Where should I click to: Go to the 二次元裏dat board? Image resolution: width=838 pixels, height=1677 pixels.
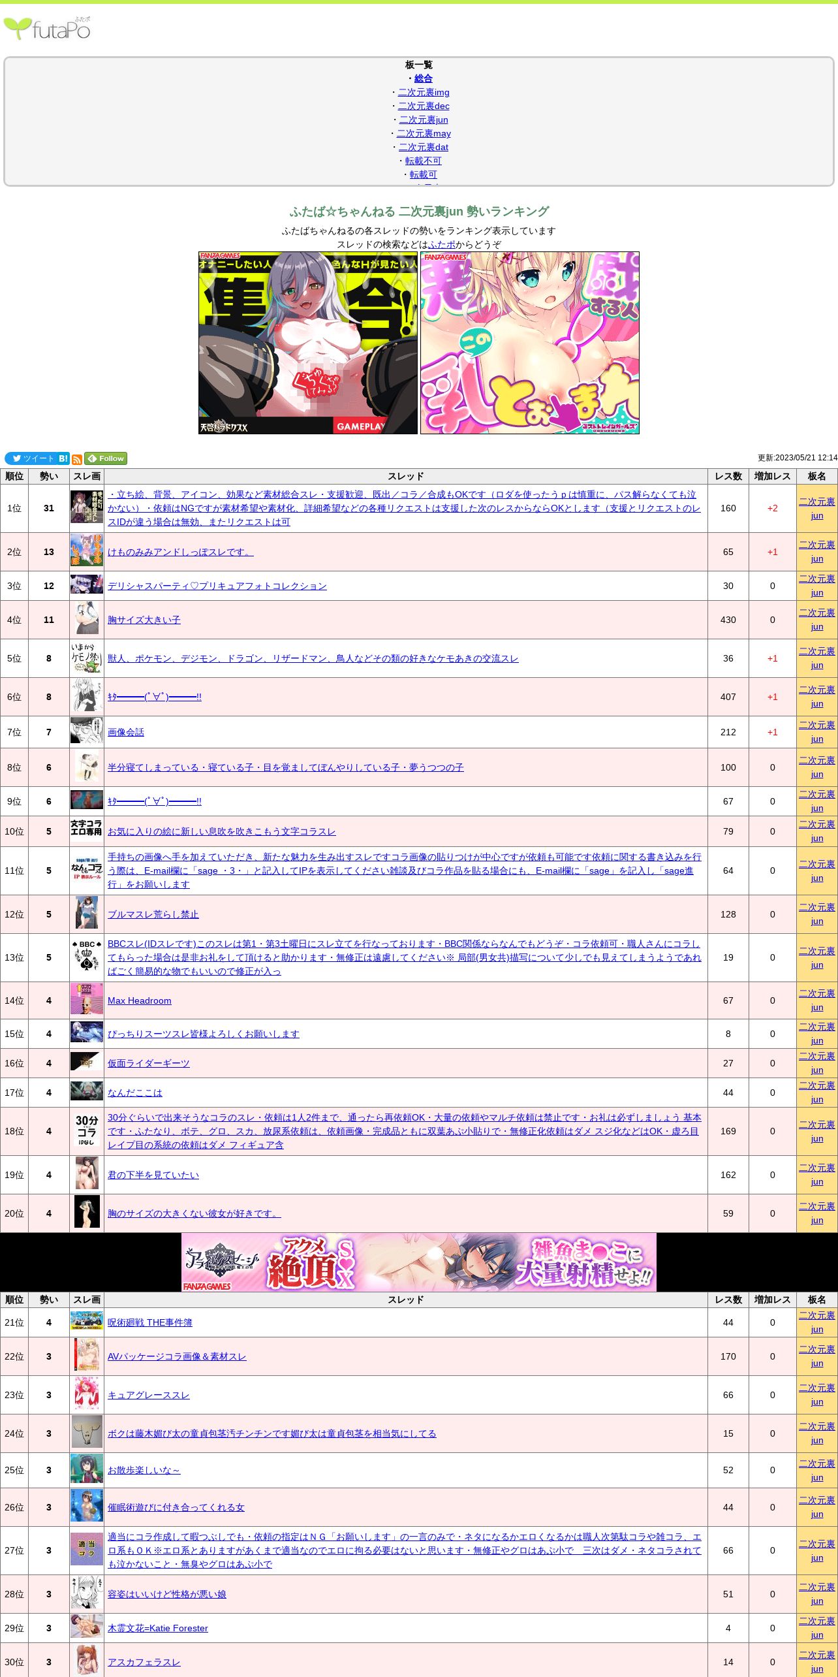pyautogui.click(x=424, y=147)
